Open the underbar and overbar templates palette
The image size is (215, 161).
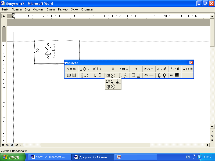(136, 75)
